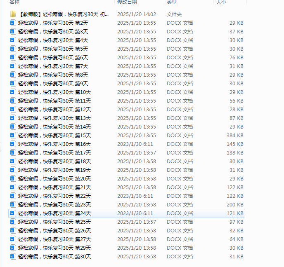The height and width of the screenshot is (267, 284).
Task: Select file name 第12天 in list
Action: [x=54, y=110]
